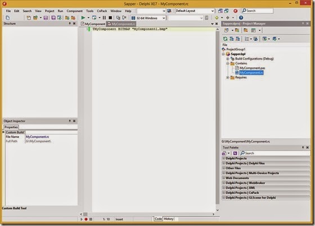Expand the Requires folder node

click(x=228, y=77)
